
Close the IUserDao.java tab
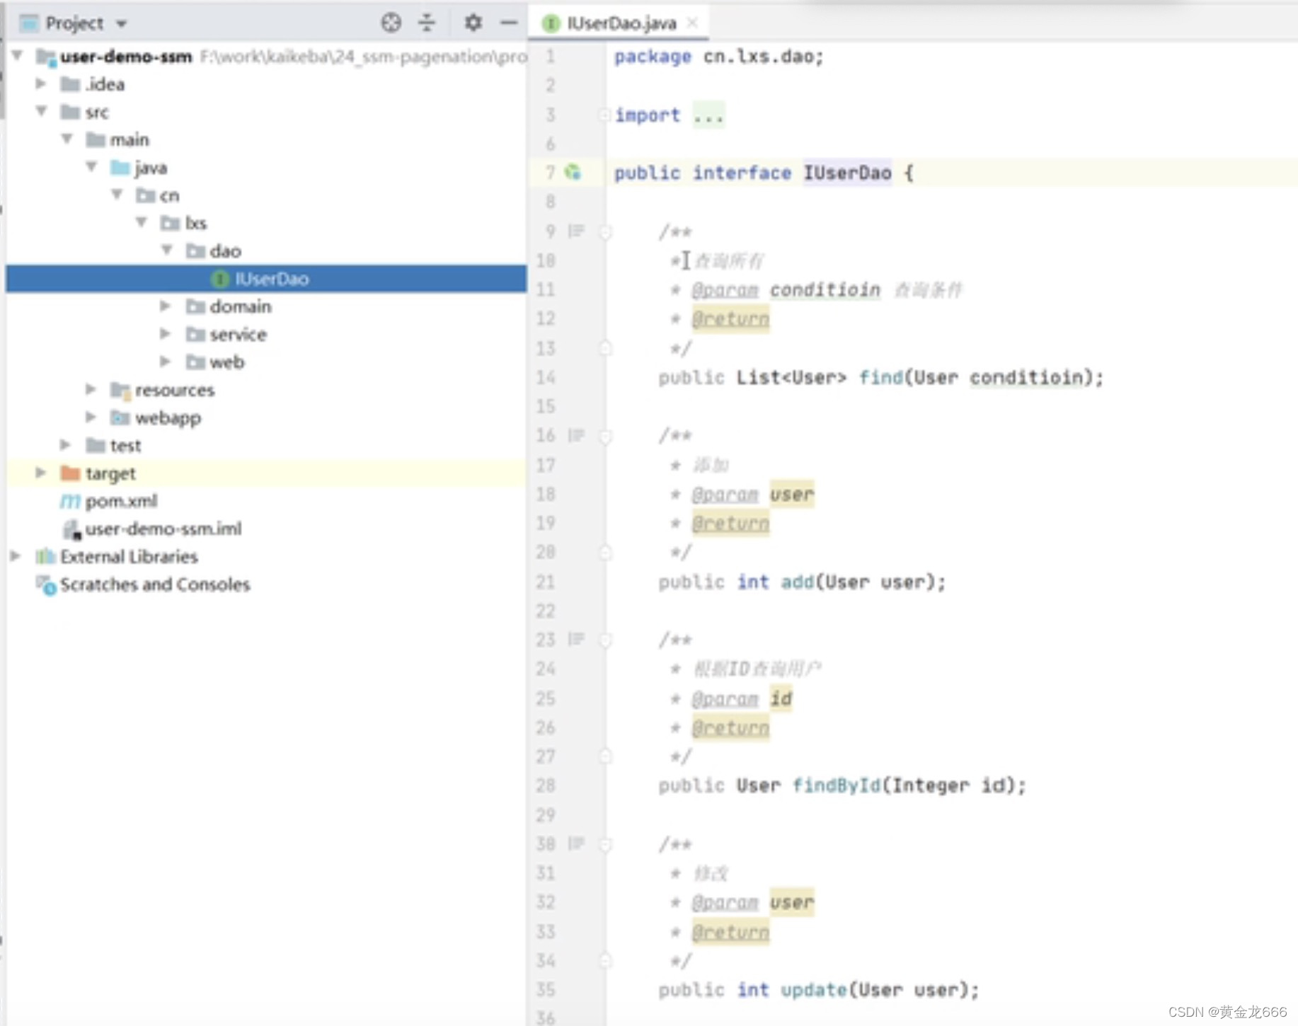pos(693,23)
